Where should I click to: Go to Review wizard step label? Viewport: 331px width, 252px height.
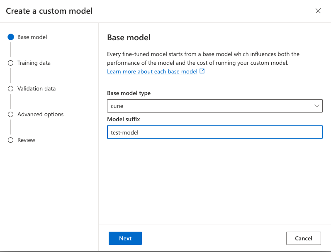pos(26,140)
